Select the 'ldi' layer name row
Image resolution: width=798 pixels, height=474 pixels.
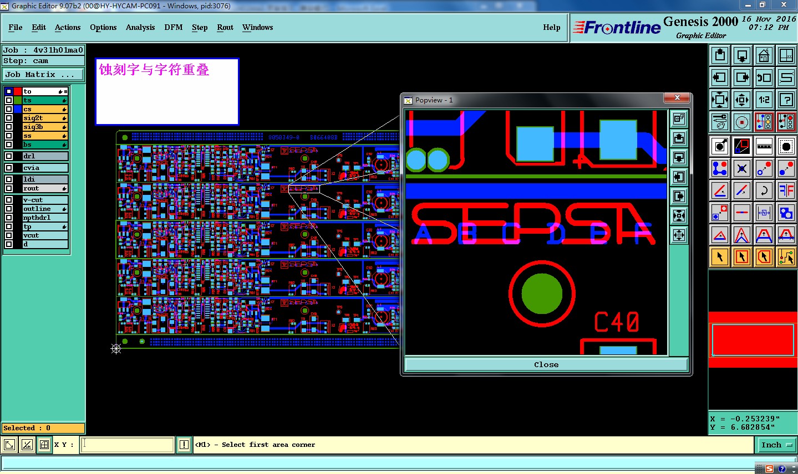tap(45, 179)
